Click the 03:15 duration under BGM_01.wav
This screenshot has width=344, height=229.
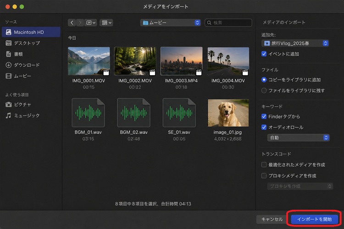pos(88,139)
